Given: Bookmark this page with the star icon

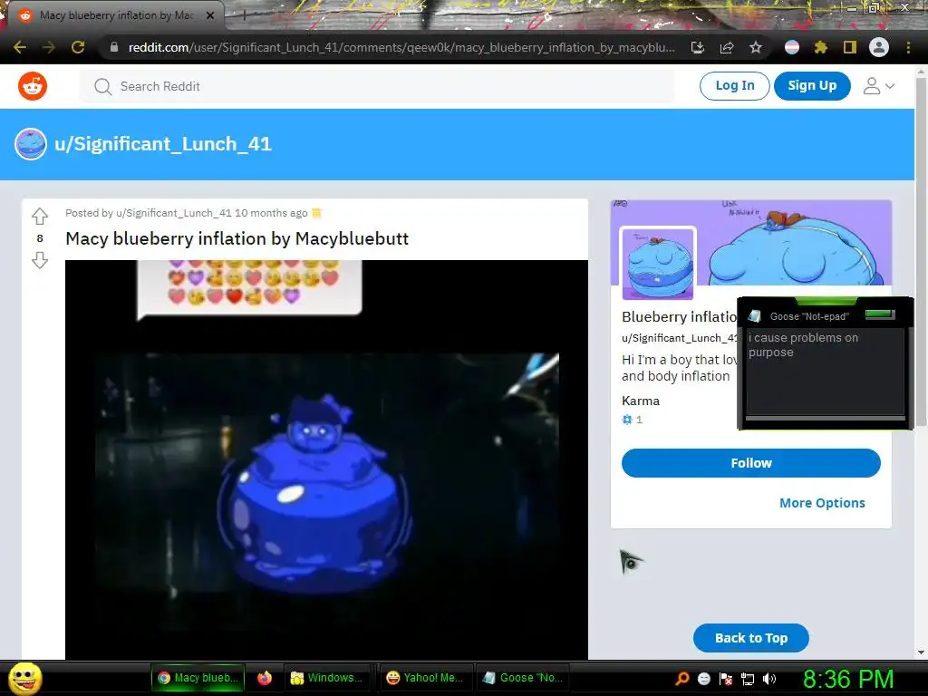Looking at the screenshot, I should coord(756,47).
